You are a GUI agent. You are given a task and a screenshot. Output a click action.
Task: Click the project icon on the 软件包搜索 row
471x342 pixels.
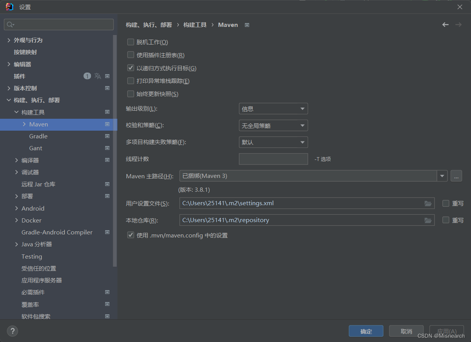tap(107, 316)
